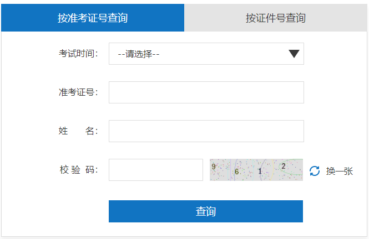Click the captcha verification image
Image resolution: width=369 pixels, height=239 pixels.
pos(256,170)
